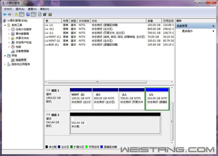This screenshot has height=156, width=218.
Task: Click the 磁盘 1 disk icon
Action: (48, 90)
